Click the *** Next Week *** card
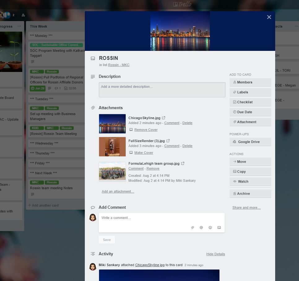299x281 pixels. point(56,173)
